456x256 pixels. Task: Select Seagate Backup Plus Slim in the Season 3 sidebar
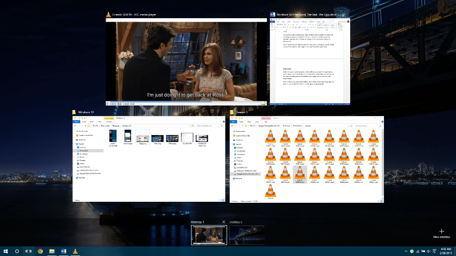pos(246,174)
